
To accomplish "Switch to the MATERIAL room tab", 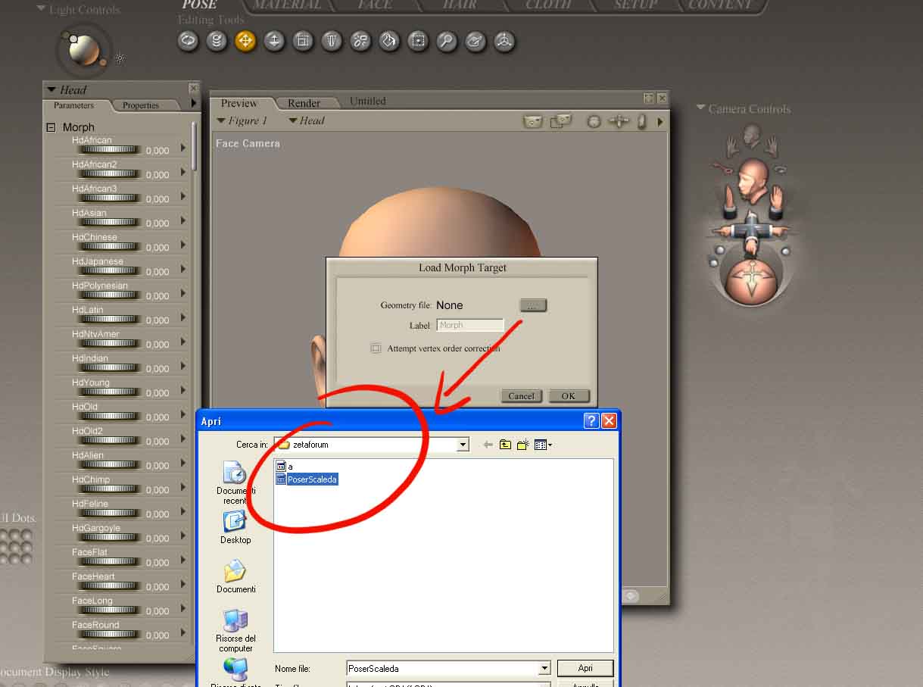I will pos(287,5).
